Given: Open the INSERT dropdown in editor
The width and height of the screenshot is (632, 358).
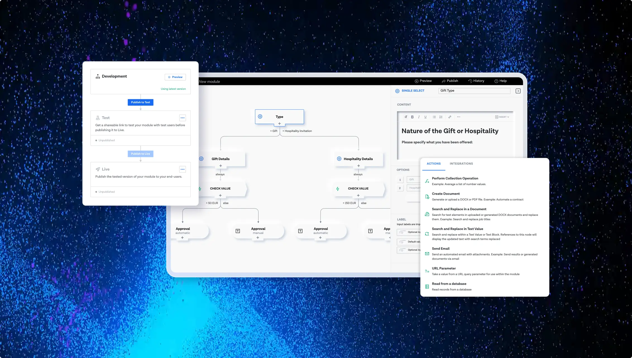Looking at the screenshot, I should coord(502,117).
